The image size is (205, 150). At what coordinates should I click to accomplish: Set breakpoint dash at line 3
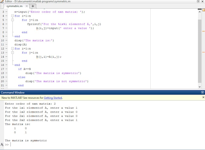6,12
